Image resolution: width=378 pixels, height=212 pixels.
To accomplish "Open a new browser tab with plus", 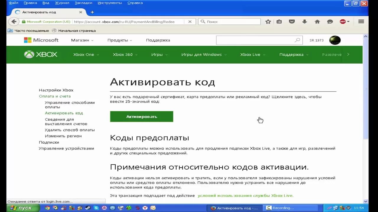I will click(x=92, y=12).
